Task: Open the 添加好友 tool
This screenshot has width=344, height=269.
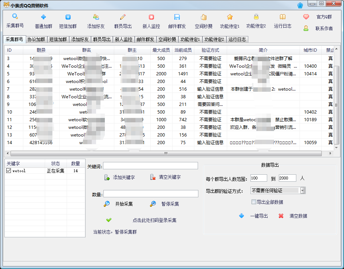Action: [96, 21]
